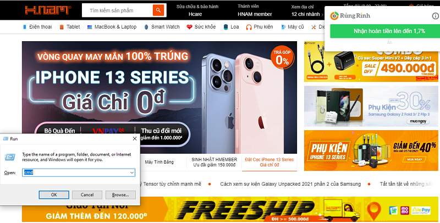This screenshot has height=223, width=440.
Task: Open the Điện thoại phone category
Action: tap(37, 27)
